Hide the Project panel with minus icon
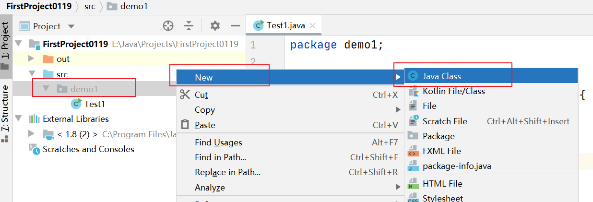Screen dimensions: 593x202 tap(235, 26)
